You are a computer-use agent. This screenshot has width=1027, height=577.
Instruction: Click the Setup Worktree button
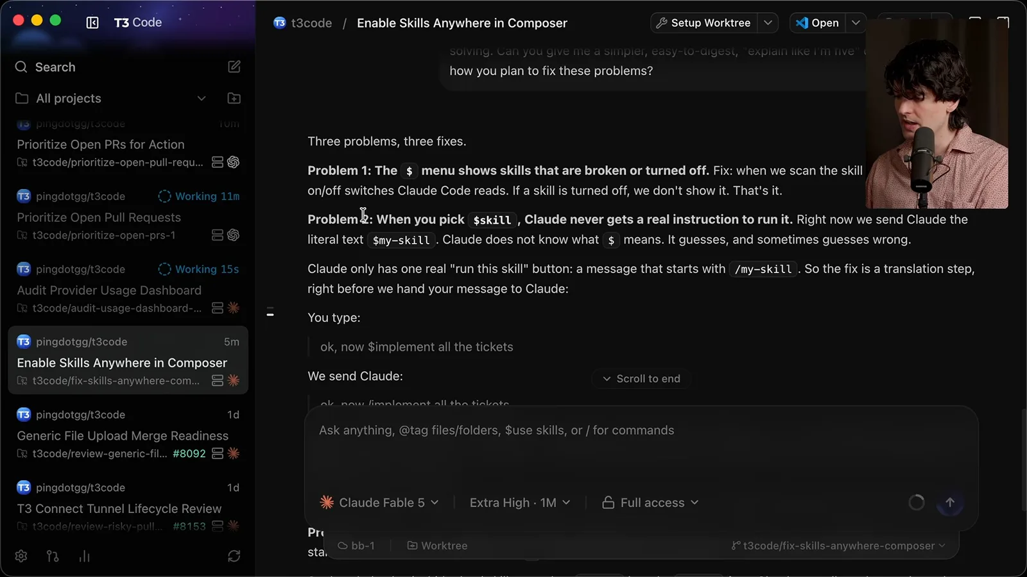tap(704, 23)
